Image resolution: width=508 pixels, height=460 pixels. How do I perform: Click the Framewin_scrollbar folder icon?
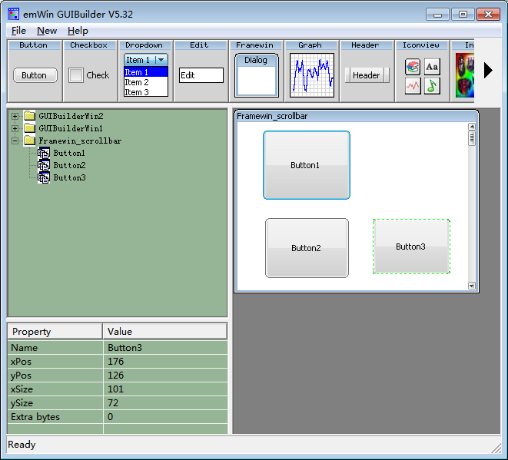point(29,141)
